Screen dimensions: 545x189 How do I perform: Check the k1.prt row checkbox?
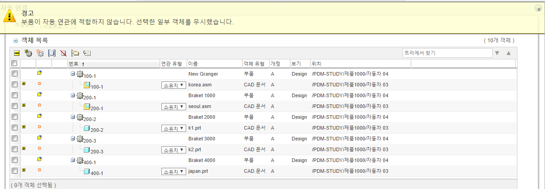pos(14,128)
